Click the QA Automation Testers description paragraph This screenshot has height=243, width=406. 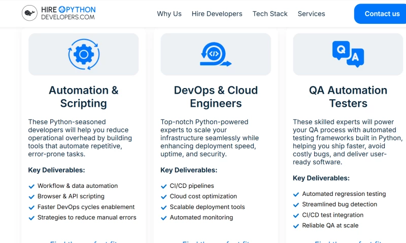[x=348, y=142]
